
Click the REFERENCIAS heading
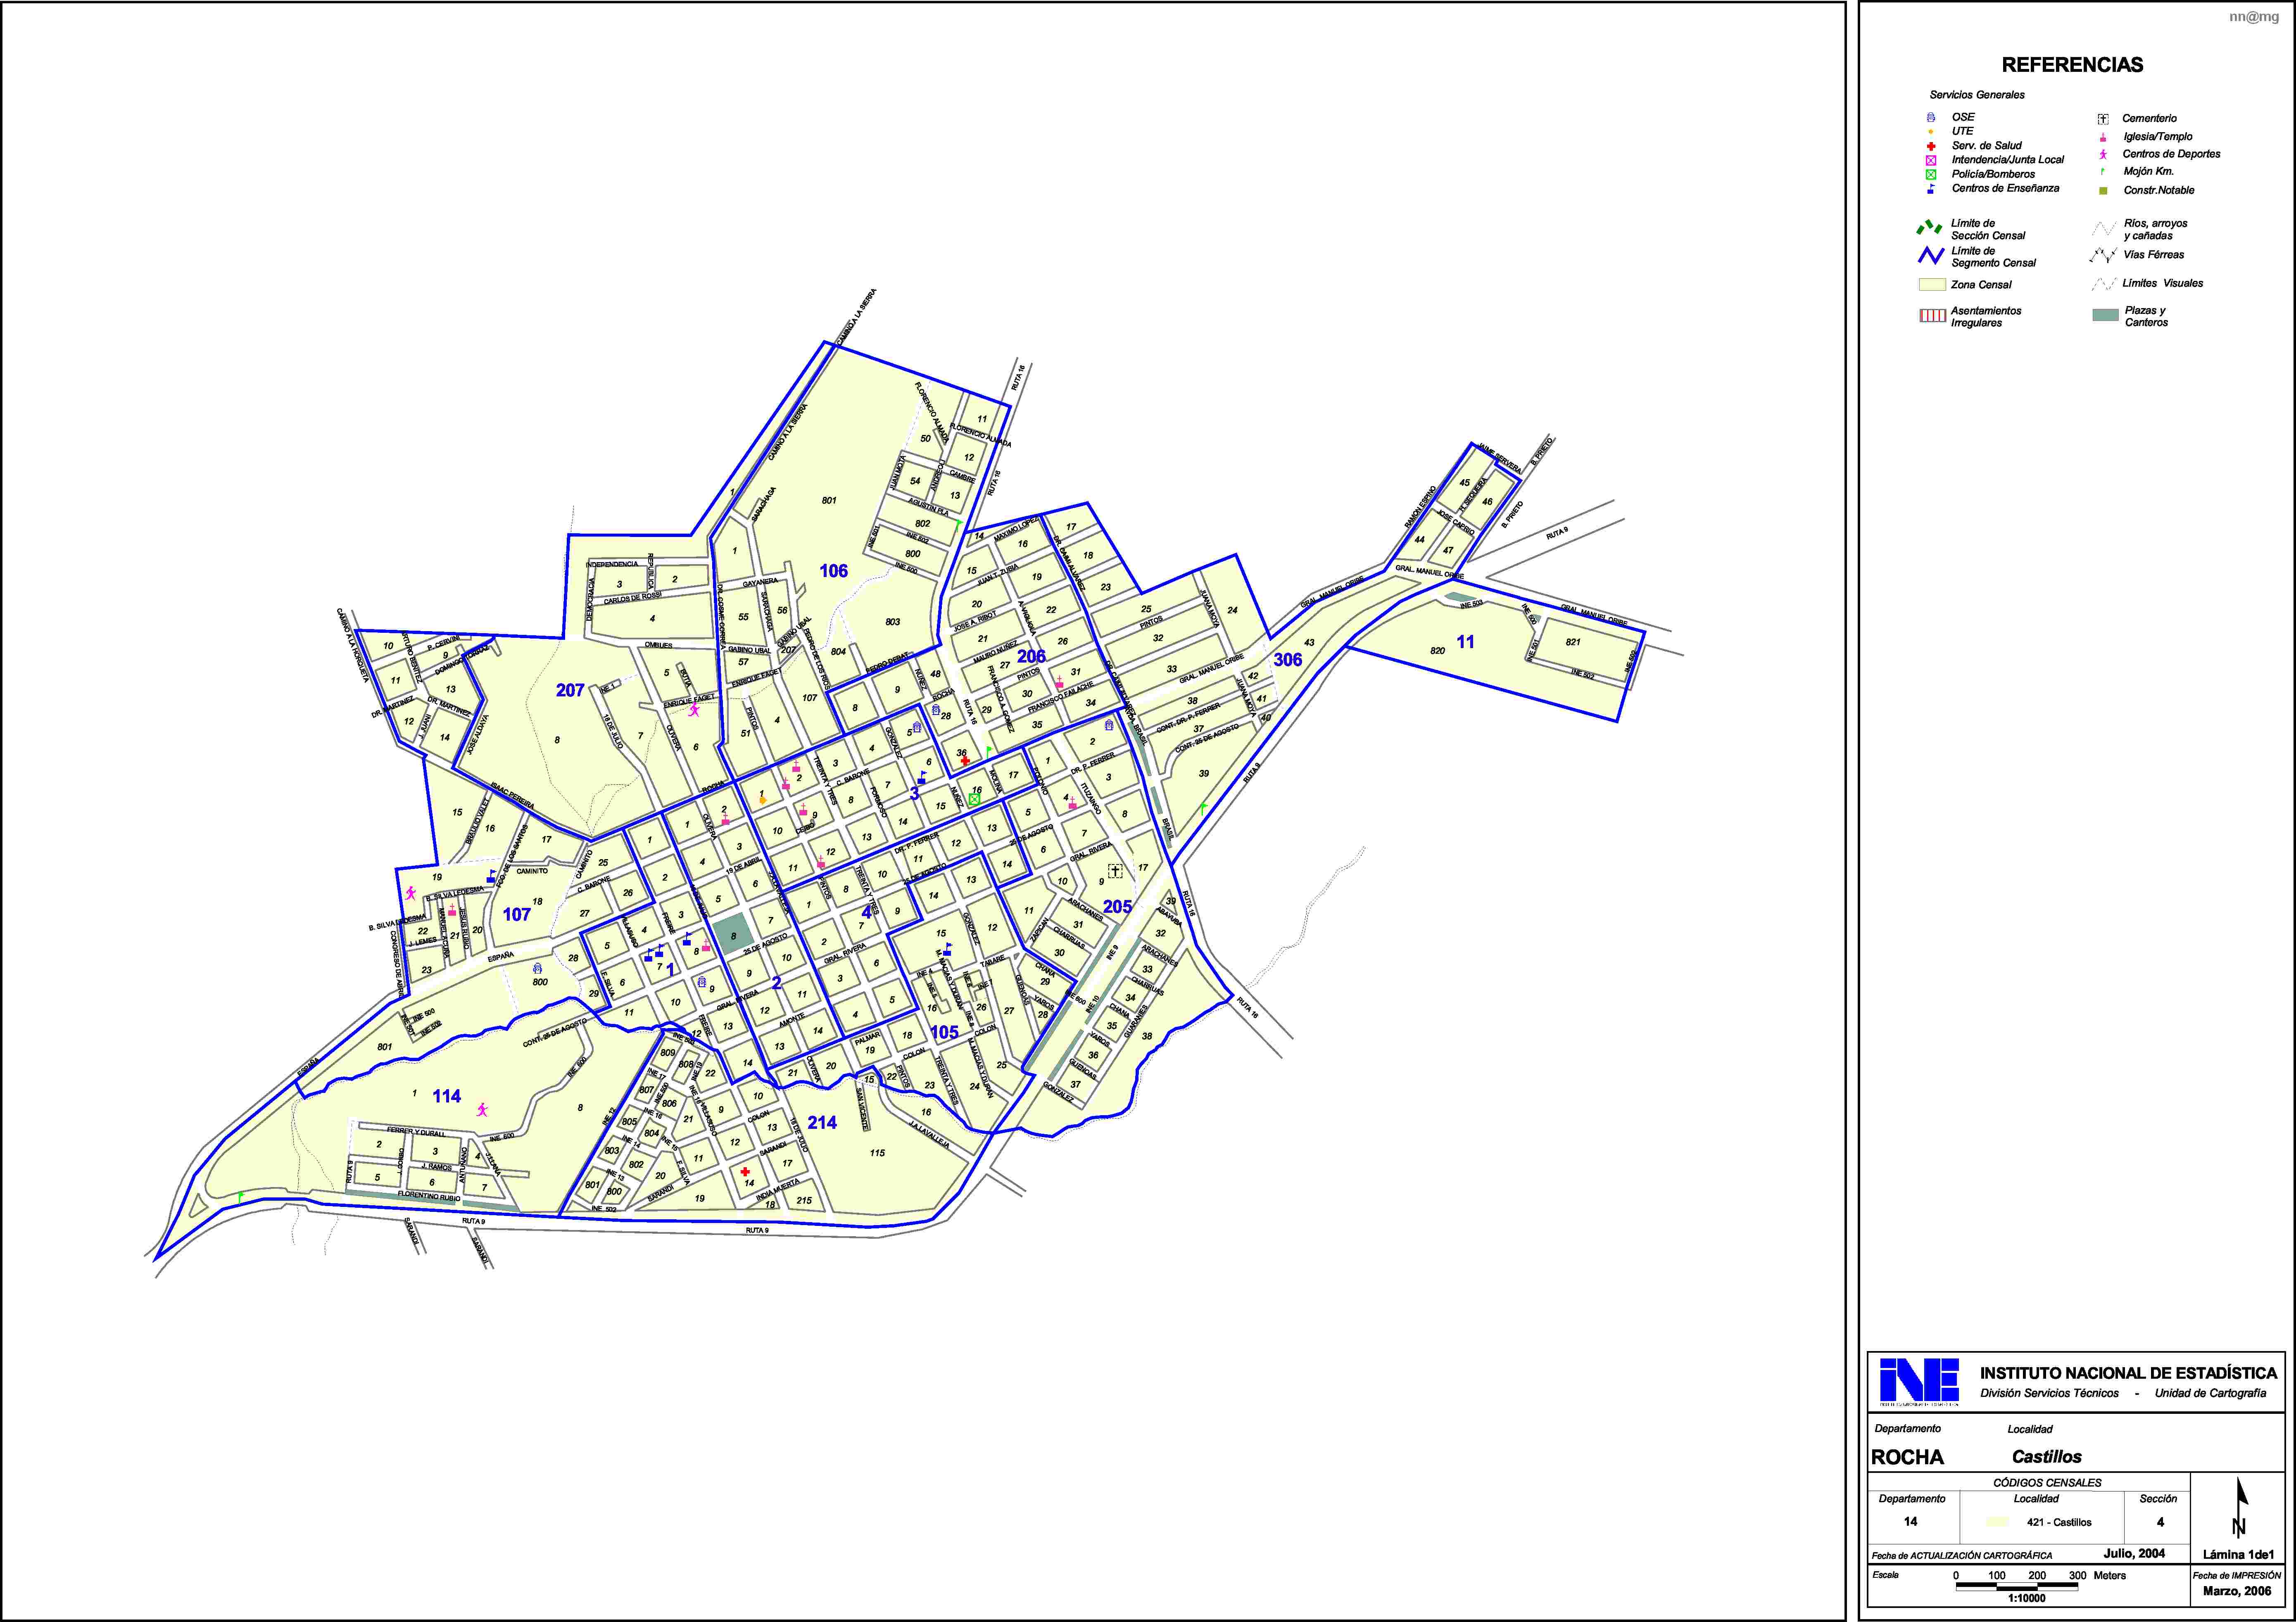[2072, 65]
